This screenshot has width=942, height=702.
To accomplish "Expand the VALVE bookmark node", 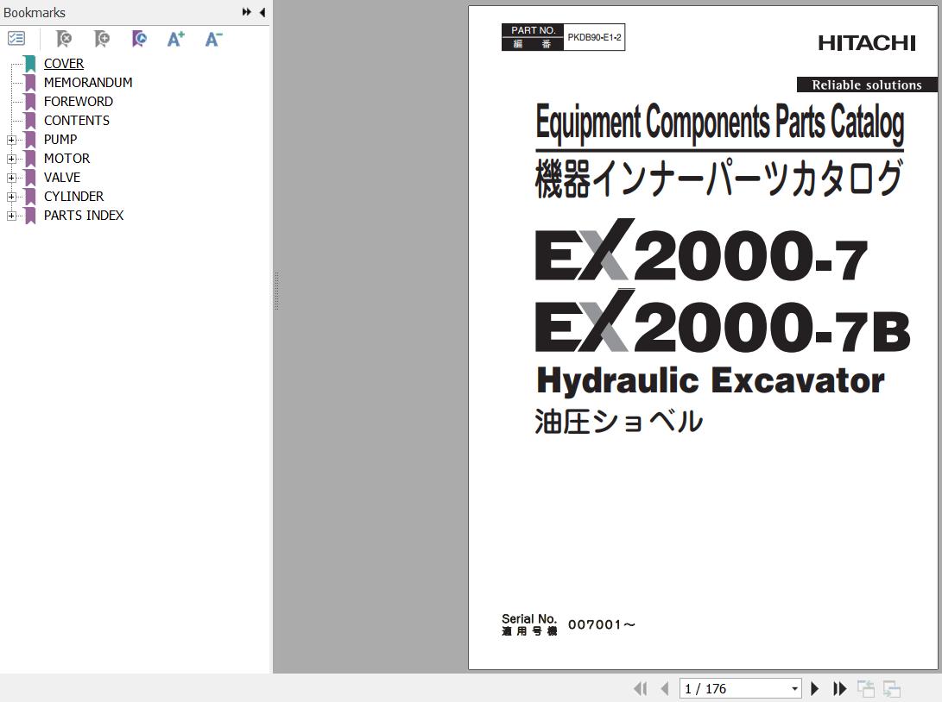I will coord(11,178).
